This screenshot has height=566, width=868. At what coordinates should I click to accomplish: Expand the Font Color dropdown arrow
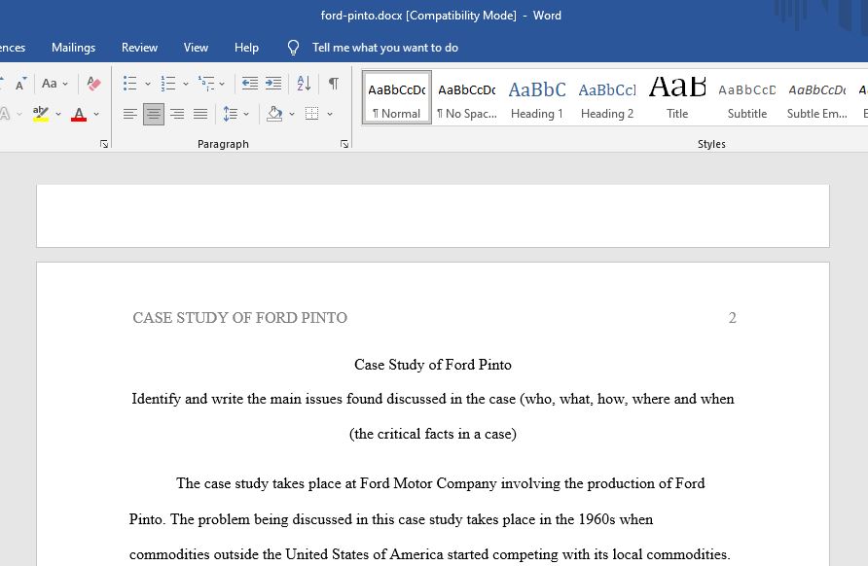(96, 114)
